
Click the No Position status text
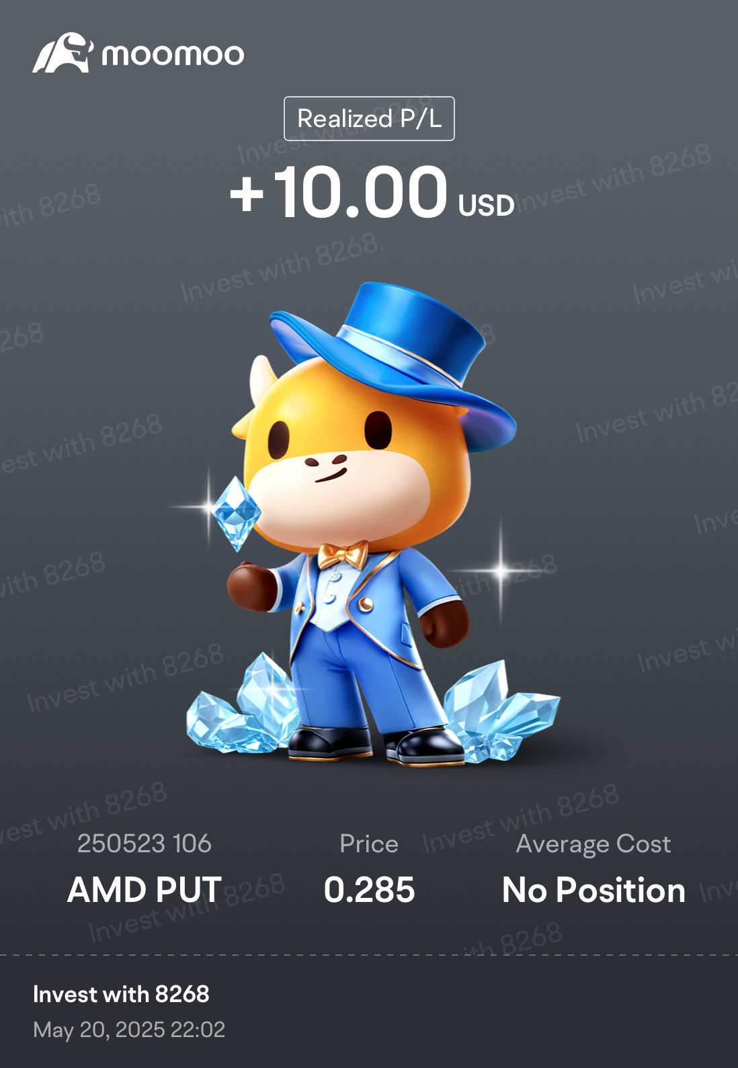pos(593,890)
